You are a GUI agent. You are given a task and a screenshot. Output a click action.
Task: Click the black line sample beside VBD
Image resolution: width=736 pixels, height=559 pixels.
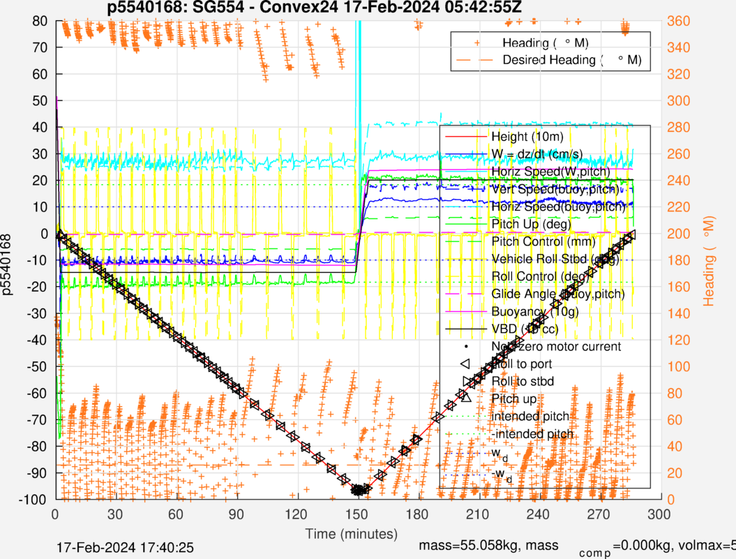pyautogui.click(x=465, y=329)
